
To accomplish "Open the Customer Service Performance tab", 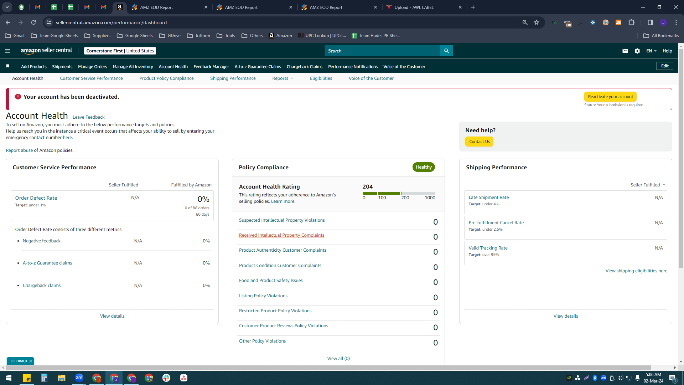I will click(91, 78).
